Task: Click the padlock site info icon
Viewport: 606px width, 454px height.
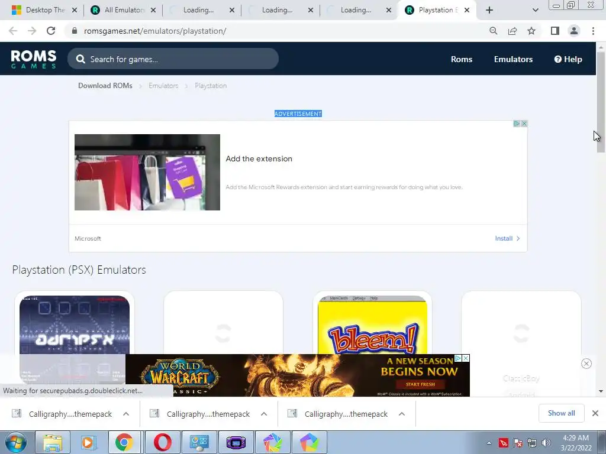Action: point(75,31)
